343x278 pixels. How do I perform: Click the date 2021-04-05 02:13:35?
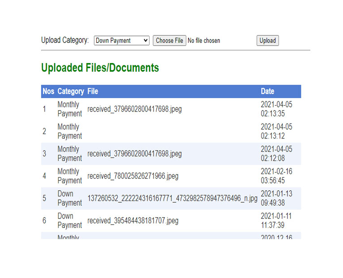point(276,109)
